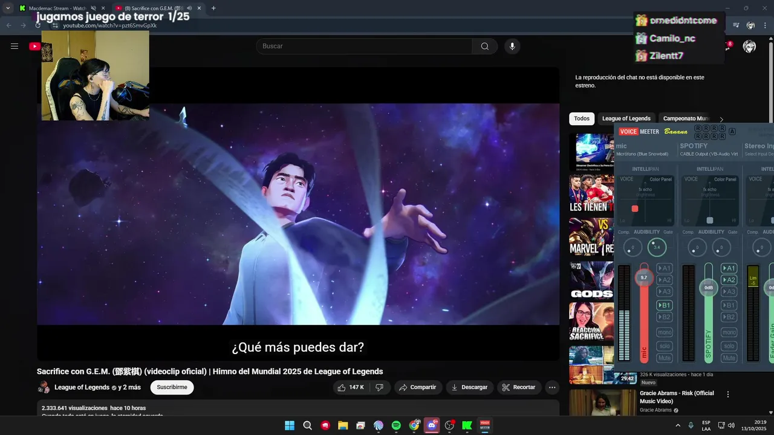The height and width of the screenshot is (435, 774).
Task: Open more actions ellipsis under video
Action: [552, 387]
